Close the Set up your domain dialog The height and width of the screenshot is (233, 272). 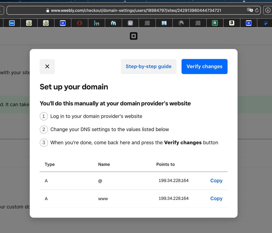(x=47, y=66)
